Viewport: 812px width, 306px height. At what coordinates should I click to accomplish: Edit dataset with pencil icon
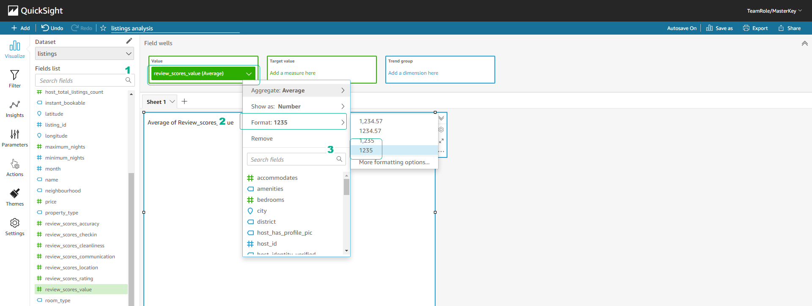click(129, 41)
